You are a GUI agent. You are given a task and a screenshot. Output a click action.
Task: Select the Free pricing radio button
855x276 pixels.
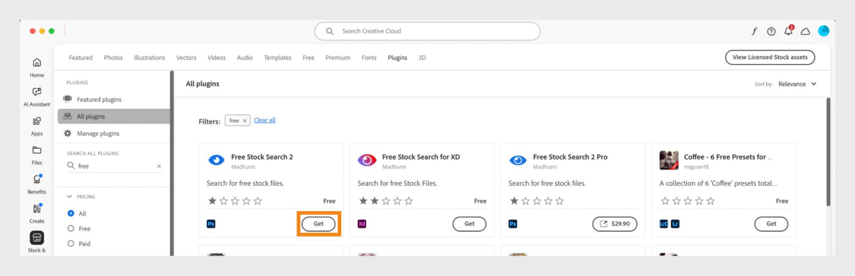pyautogui.click(x=71, y=228)
